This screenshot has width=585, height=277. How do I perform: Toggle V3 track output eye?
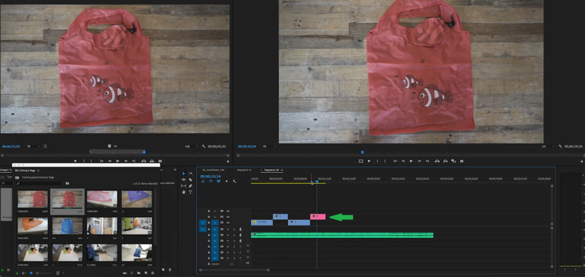227,211
